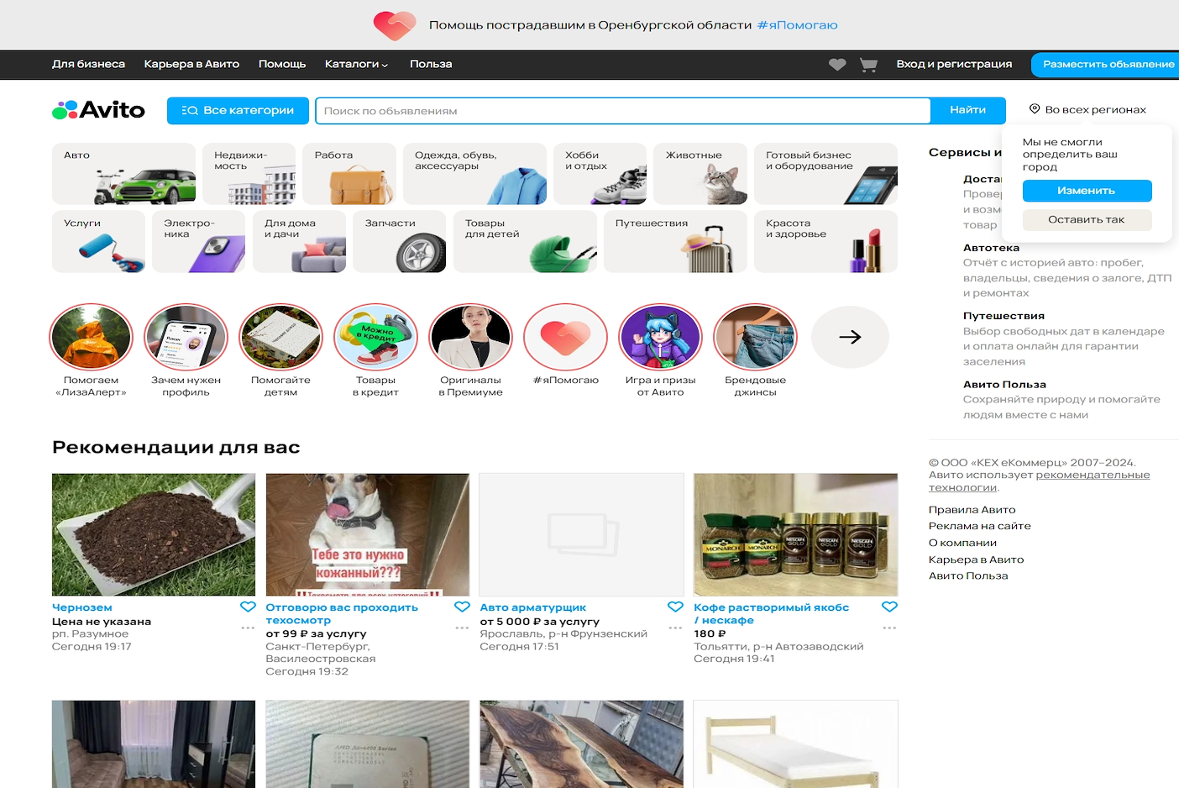Open the Одежда, обувь, аксессуары category
Image resolution: width=1179 pixels, height=788 pixels.
click(474, 174)
